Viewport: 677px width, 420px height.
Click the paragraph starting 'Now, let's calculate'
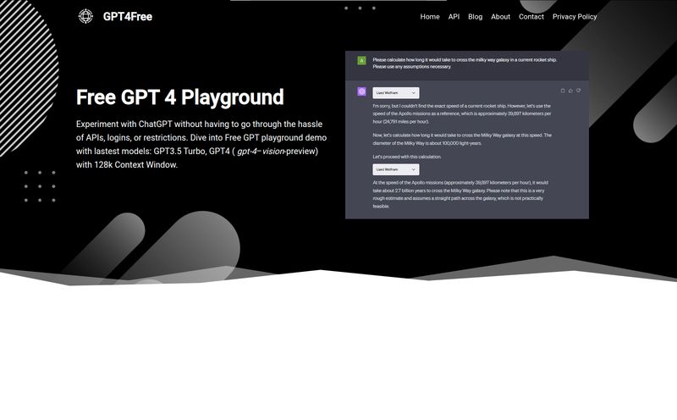(x=462, y=139)
